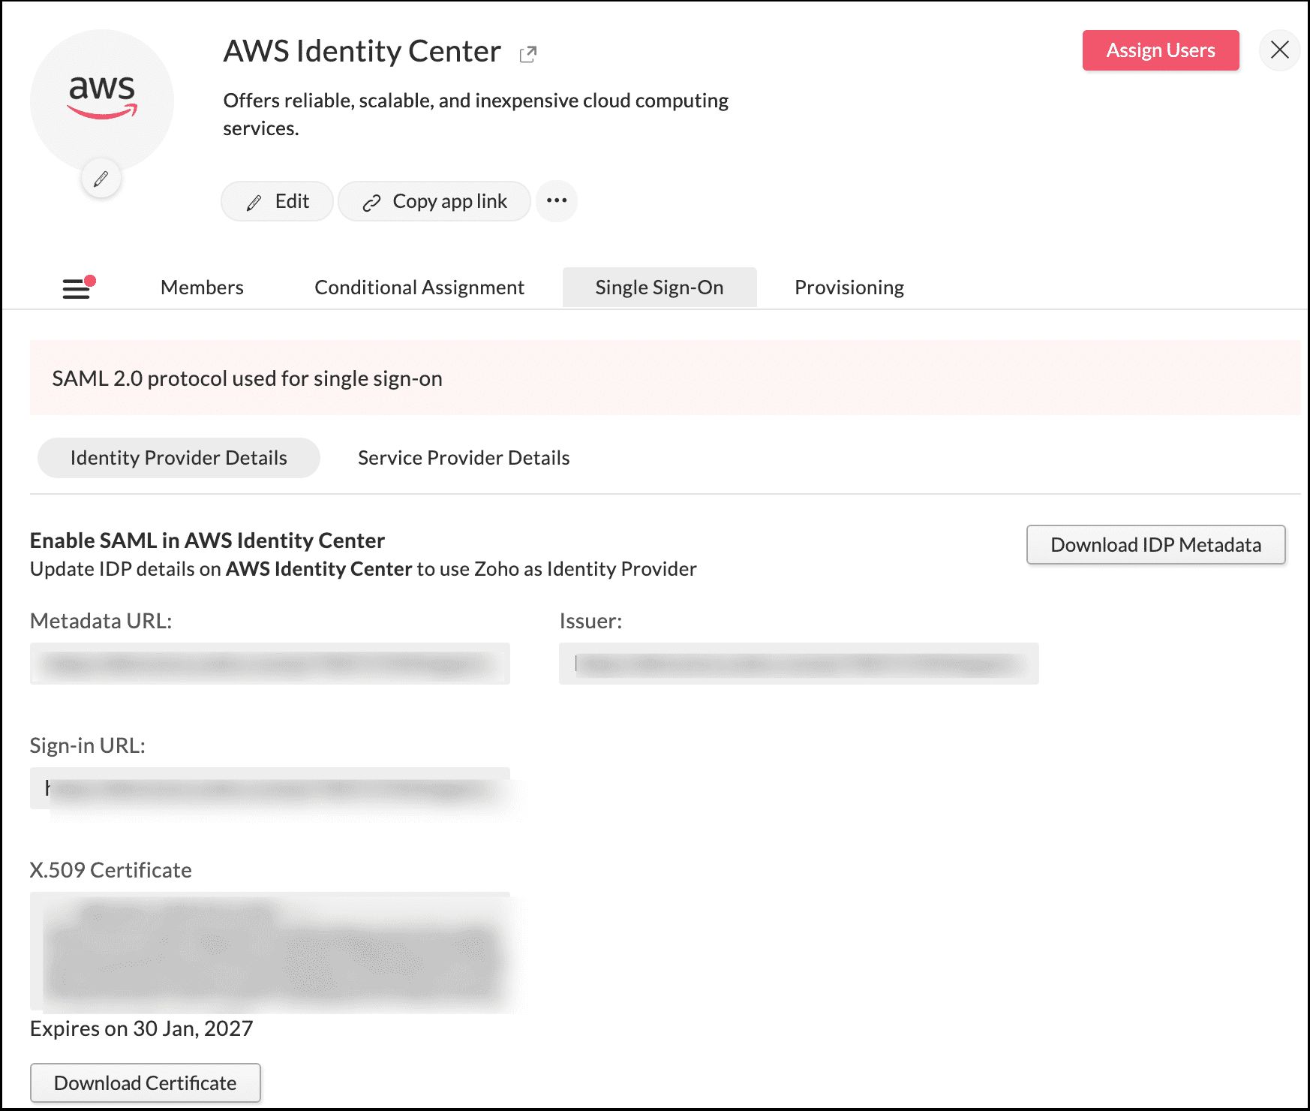The image size is (1310, 1111).
Task: Open the Provisioning tab
Action: click(849, 288)
